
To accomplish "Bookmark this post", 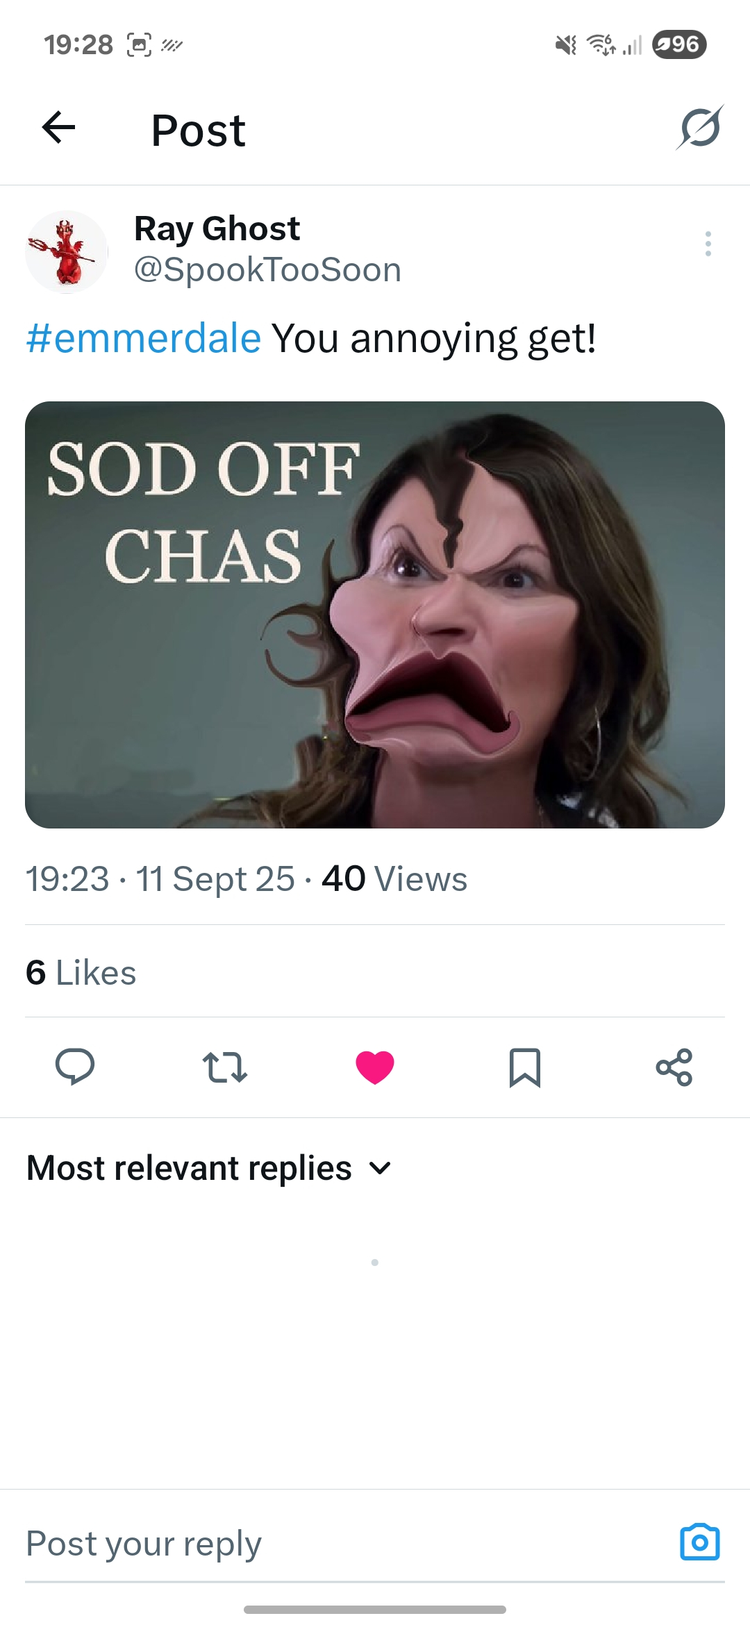I will click(x=525, y=1067).
